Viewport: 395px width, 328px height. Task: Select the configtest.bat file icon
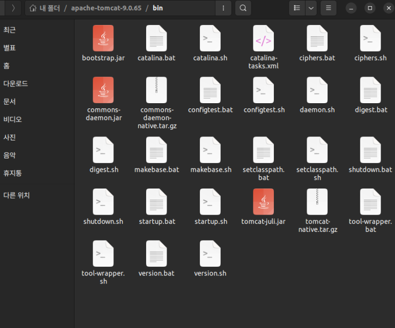(x=210, y=90)
